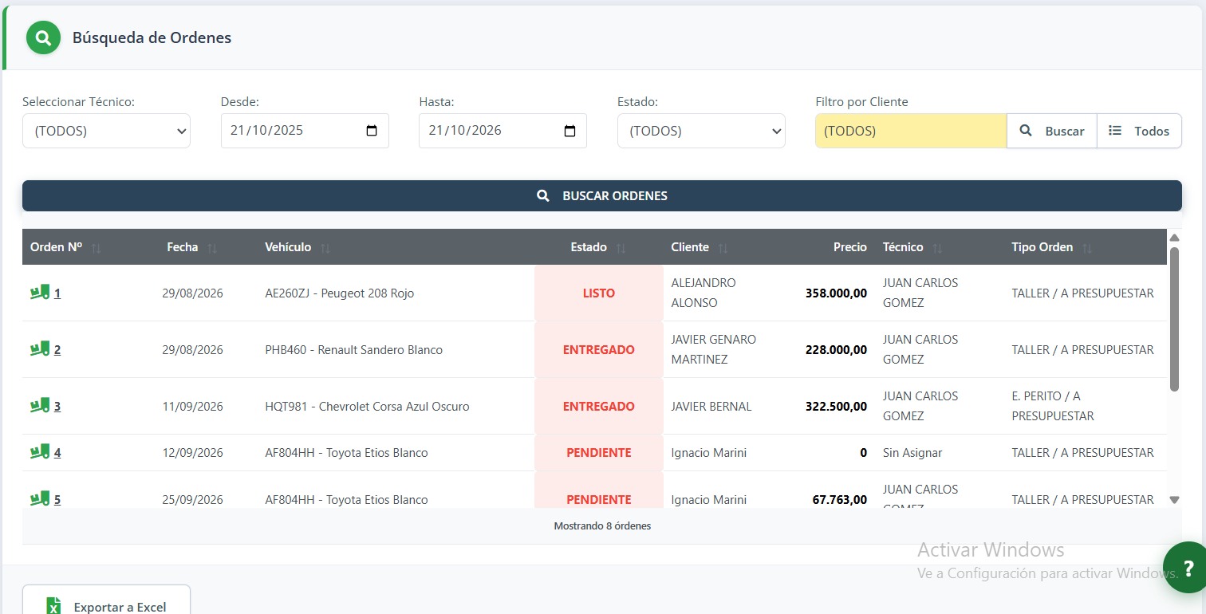Screen dimensions: 1206x614
Task: Expand the Estado filter dropdown
Action: coord(701,131)
